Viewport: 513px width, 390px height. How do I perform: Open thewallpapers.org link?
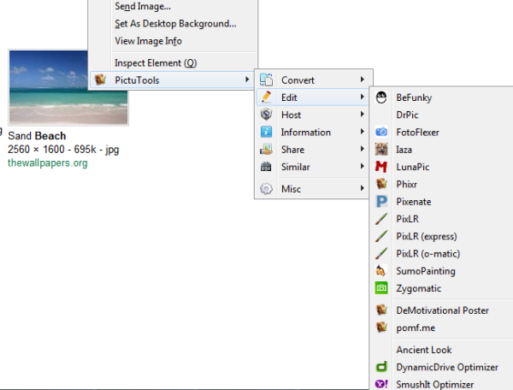pyautogui.click(x=47, y=162)
